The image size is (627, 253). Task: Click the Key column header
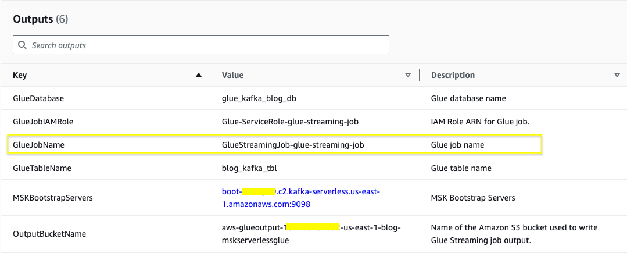point(20,75)
